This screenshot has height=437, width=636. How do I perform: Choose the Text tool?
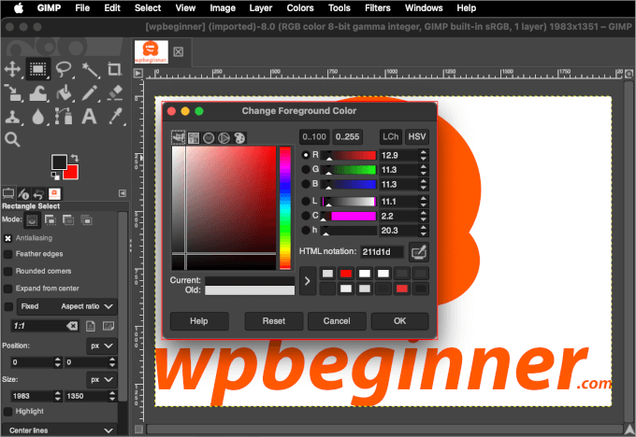pyautogui.click(x=89, y=117)
